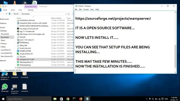
Task: Select Network in navigation pane
Action: (x=3, y=61)
